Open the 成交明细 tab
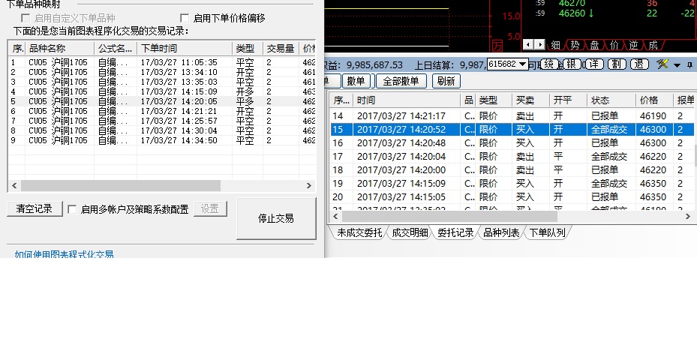The image size is (697, 360). [410, 232]
